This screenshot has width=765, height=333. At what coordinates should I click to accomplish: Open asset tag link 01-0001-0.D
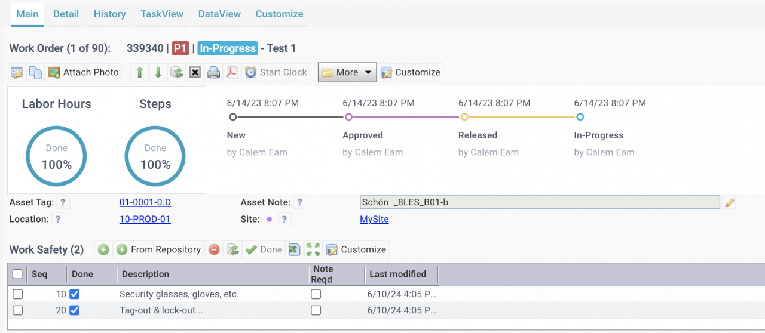[145, 202]
